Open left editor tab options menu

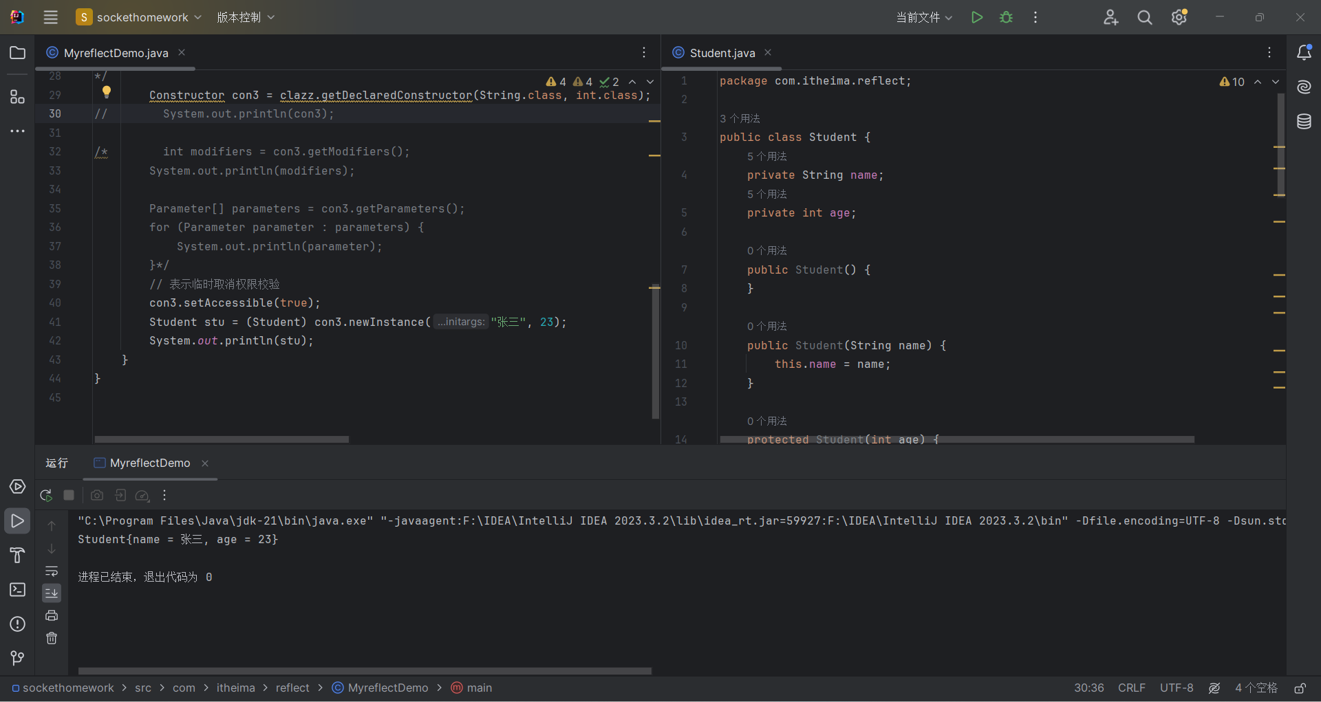tap(644, 52)
